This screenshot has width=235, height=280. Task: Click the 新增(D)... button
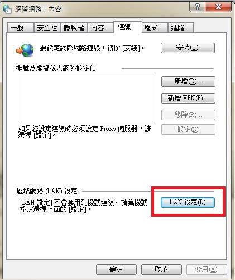coord(188,81)
